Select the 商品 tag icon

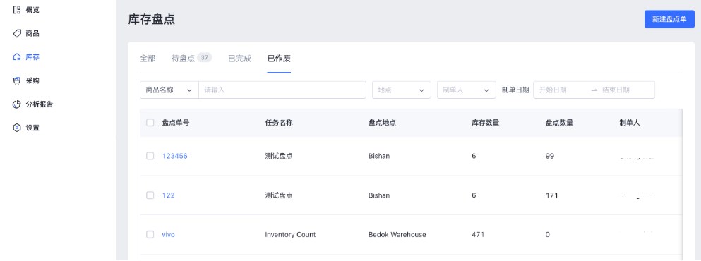(x=17, y=33)
